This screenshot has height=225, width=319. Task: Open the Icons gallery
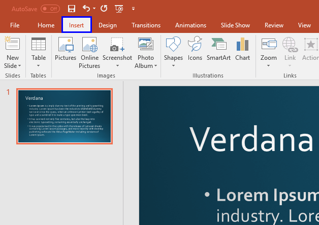coord(195,52)
